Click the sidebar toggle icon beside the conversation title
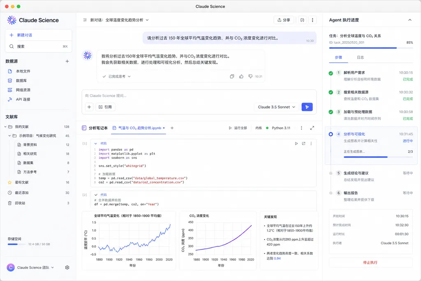 click(x=85, y=20)
